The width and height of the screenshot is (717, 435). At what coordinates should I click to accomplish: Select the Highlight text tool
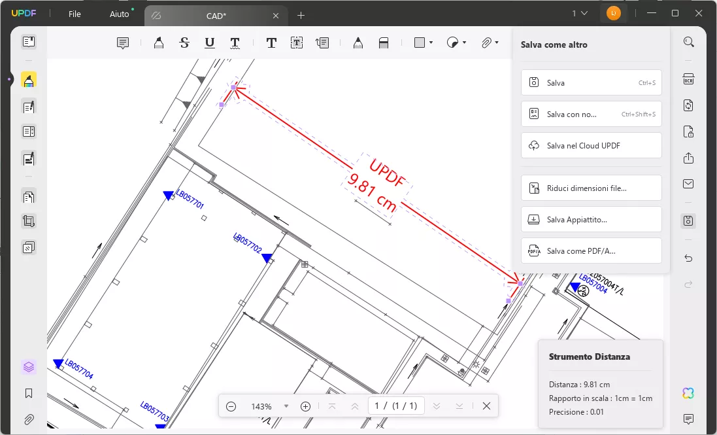[159, 43]
